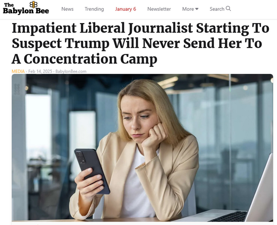Click the More dropdown arrow
The image size is (277, 225).
click(197, 9)
